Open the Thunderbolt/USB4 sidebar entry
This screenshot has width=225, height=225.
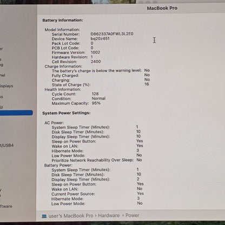click(6, 145)
